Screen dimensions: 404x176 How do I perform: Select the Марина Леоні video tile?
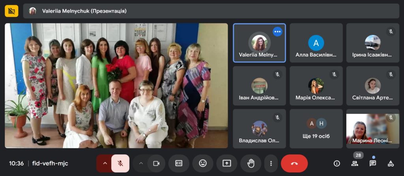(x=372, y=128)
